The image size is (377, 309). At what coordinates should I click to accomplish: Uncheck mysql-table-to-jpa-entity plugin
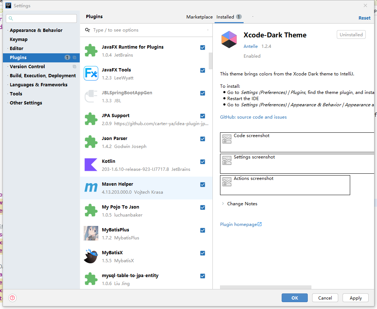pyautogui.click(x=203, y=276)
